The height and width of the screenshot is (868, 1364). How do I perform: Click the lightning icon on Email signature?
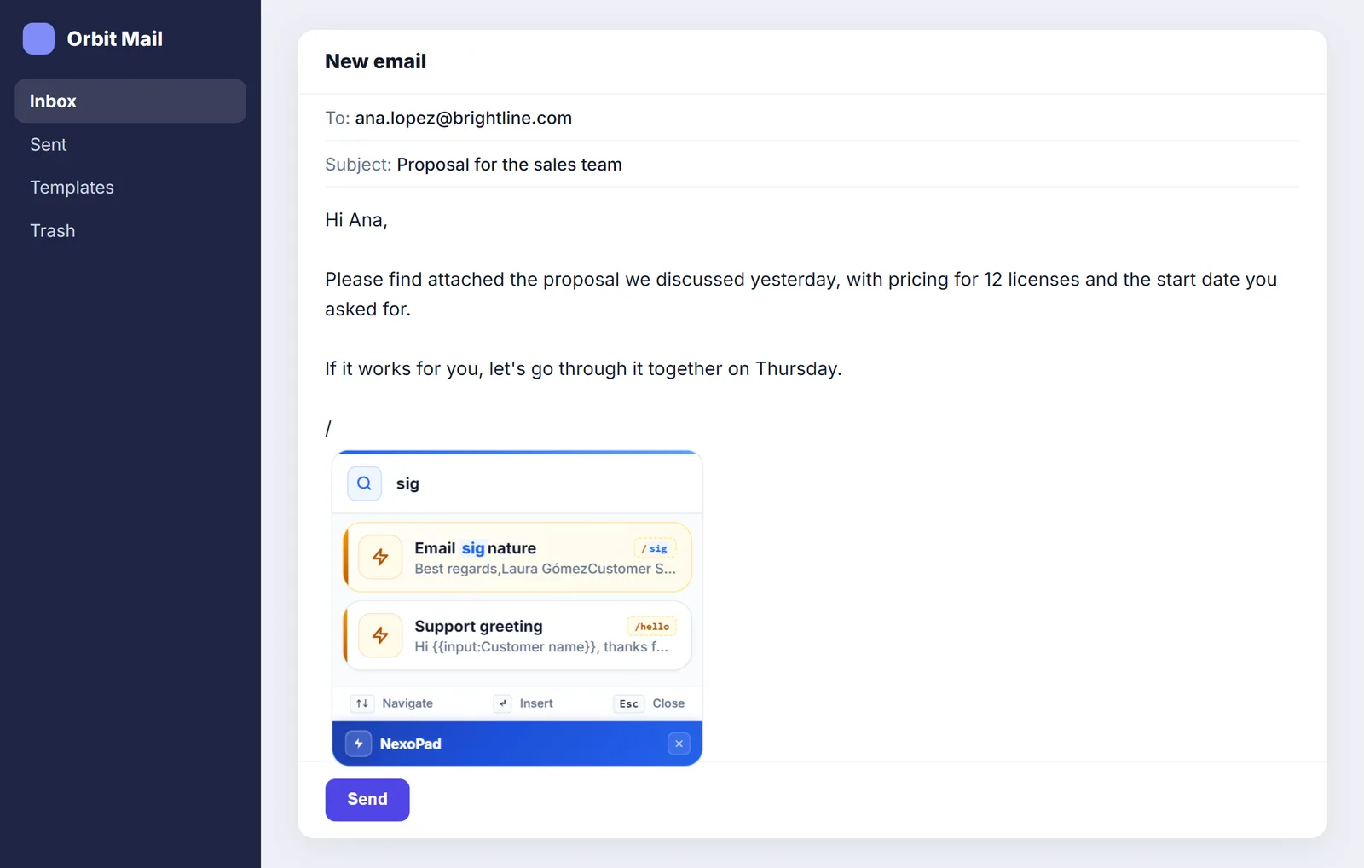[380, 557]
